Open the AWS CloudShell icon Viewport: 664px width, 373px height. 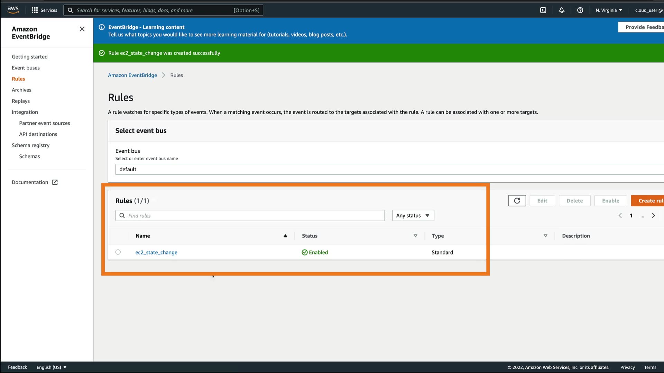pyautogui.click(x=543, y=10)
